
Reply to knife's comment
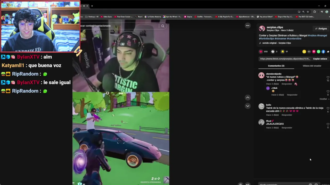pos(287,115)
